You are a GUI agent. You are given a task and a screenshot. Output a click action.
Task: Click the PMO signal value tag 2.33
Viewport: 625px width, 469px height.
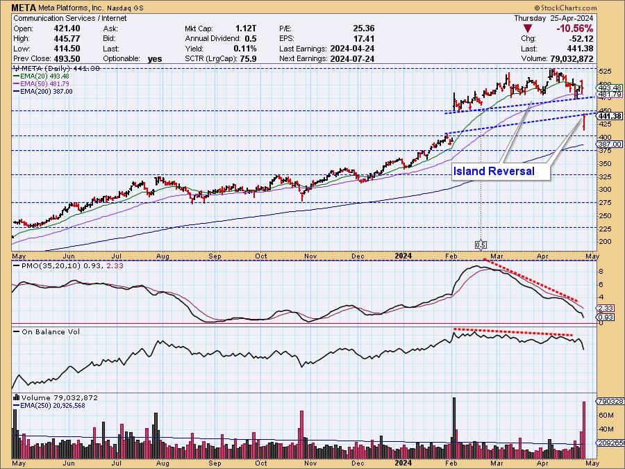click(606, 308)
